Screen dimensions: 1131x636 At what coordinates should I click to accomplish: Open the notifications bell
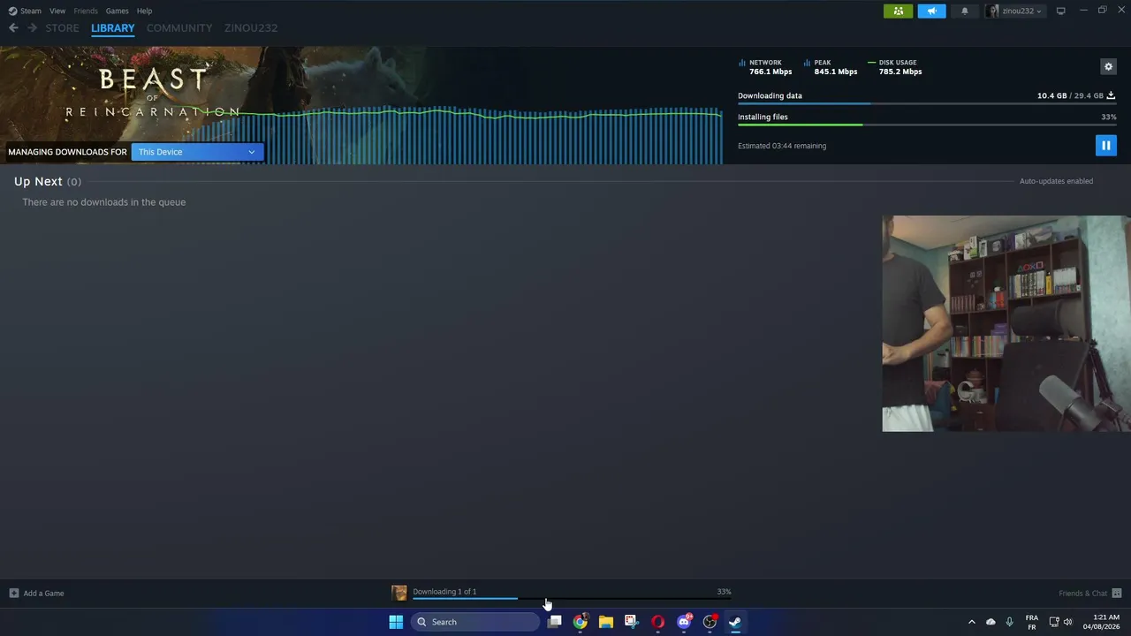[965, 11]
